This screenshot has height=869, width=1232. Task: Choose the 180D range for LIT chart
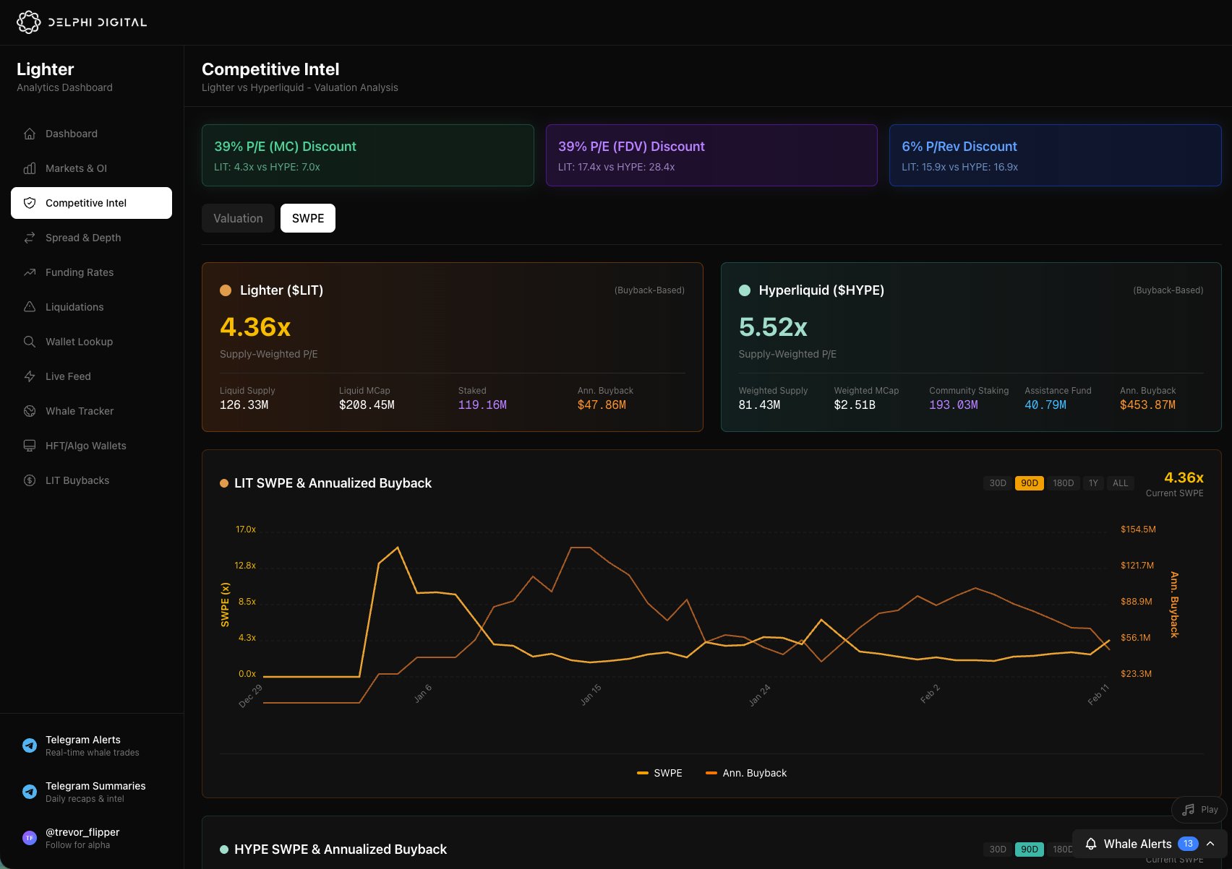1063,483
